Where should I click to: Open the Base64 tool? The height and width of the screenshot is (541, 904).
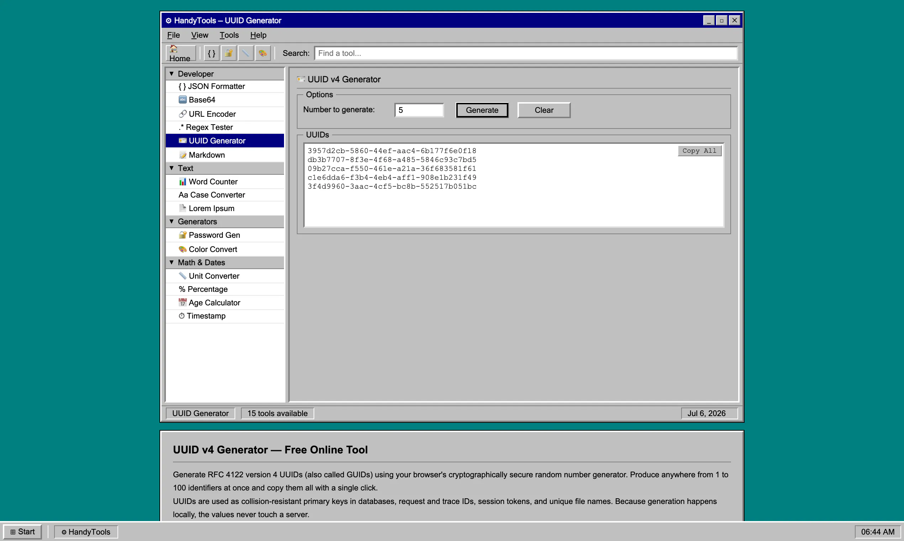tap(225, 100)
